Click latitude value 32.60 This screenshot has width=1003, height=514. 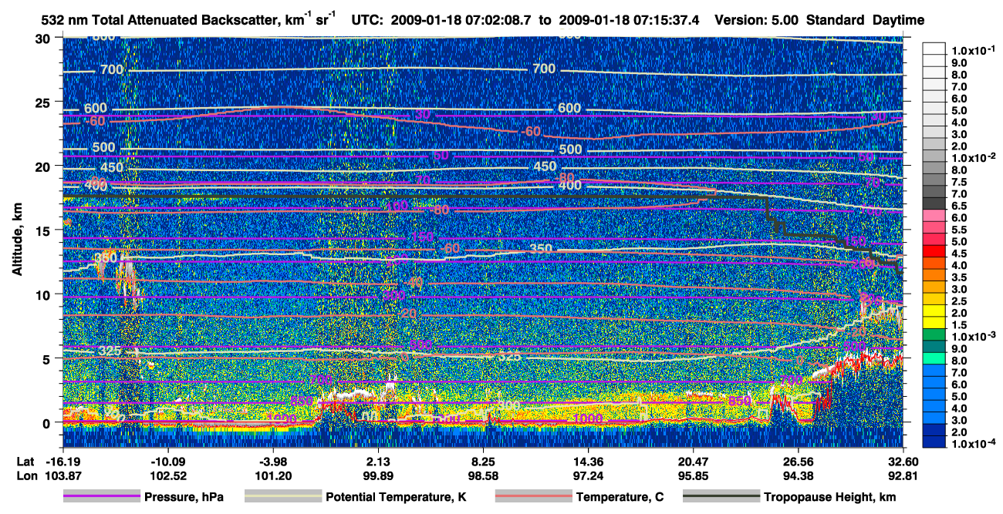(903, 461)
